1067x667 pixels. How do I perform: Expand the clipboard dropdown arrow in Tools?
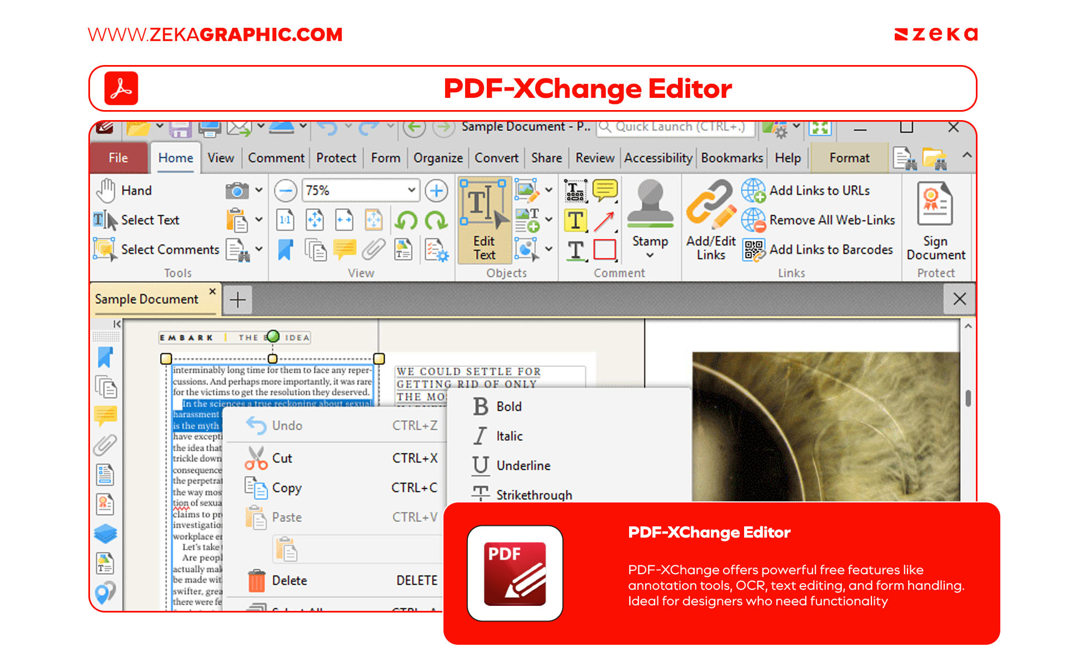(259, 220)
